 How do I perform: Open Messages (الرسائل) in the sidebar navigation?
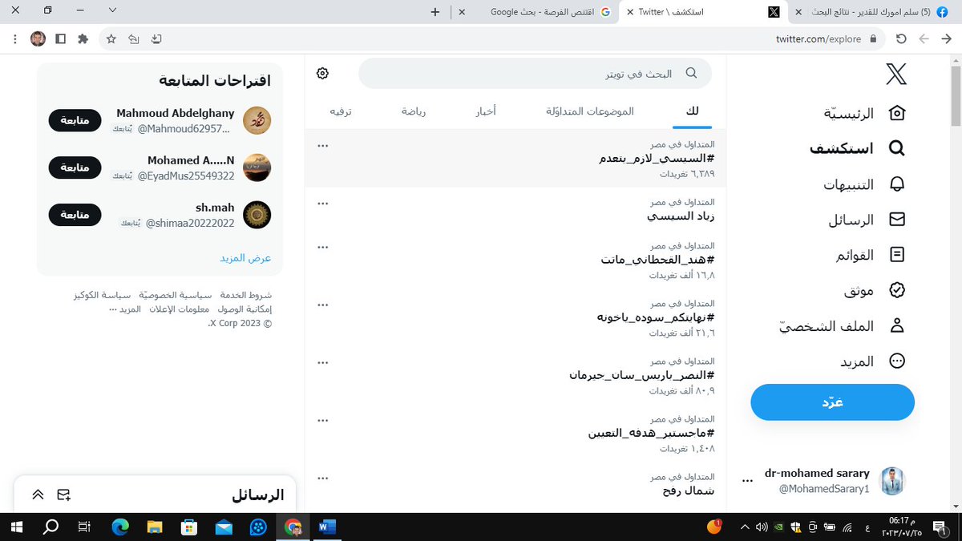tap(867, 220)
